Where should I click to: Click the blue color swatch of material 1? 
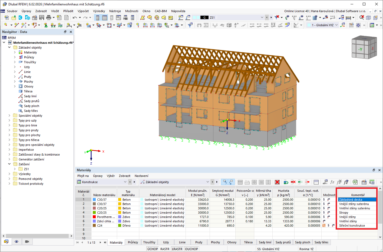tap(94, 200)
